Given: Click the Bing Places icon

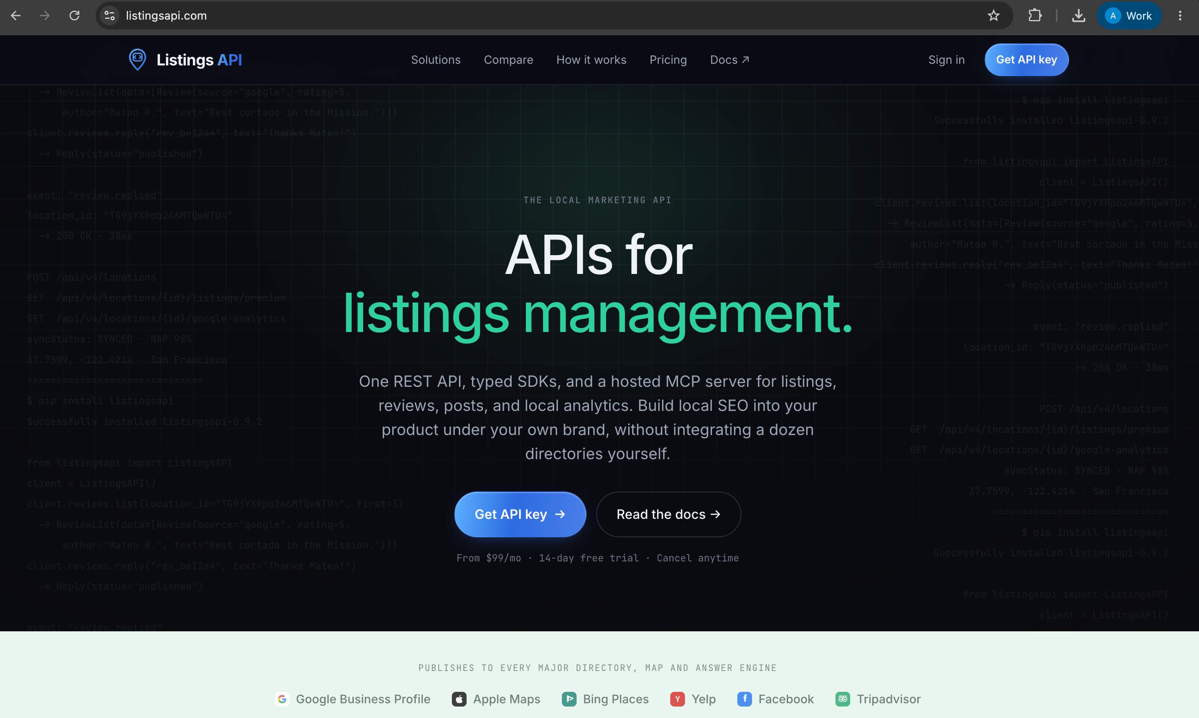Looking at the screenshot, I should click(569, 699).
